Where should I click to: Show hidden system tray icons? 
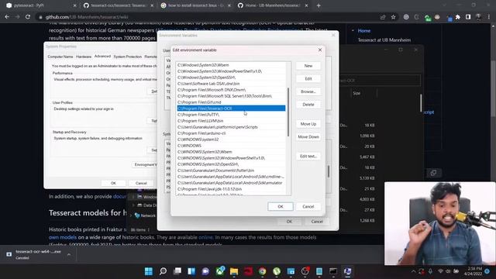tap(413, 271)
